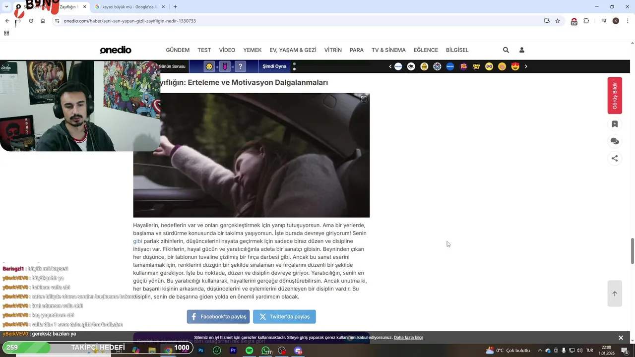Reload the page with the refresh icon
The image size is (635, 357).
(31, 21)
